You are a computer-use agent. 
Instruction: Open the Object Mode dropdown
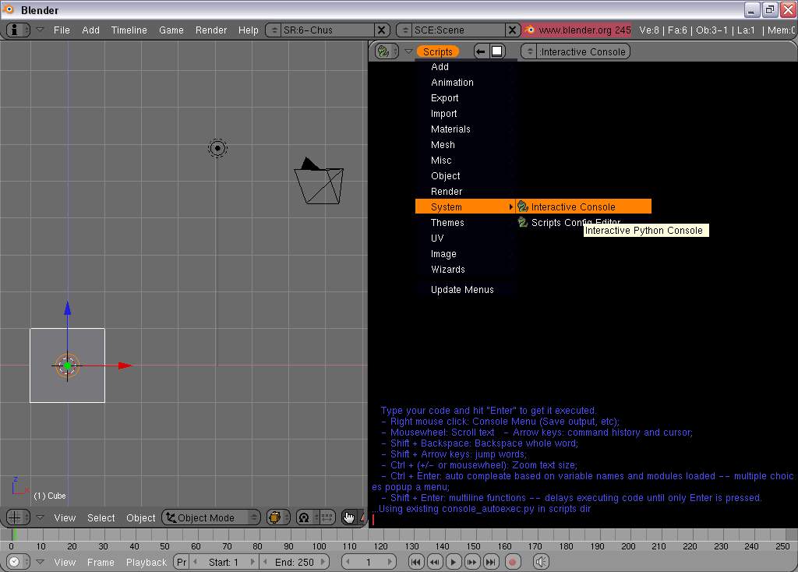click(x=211, y=517)
